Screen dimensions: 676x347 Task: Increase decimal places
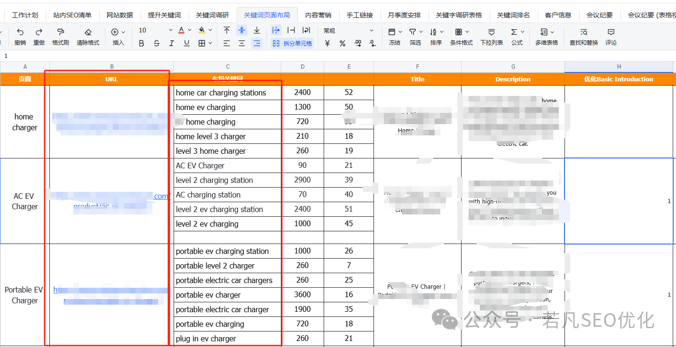pos(358,43)
